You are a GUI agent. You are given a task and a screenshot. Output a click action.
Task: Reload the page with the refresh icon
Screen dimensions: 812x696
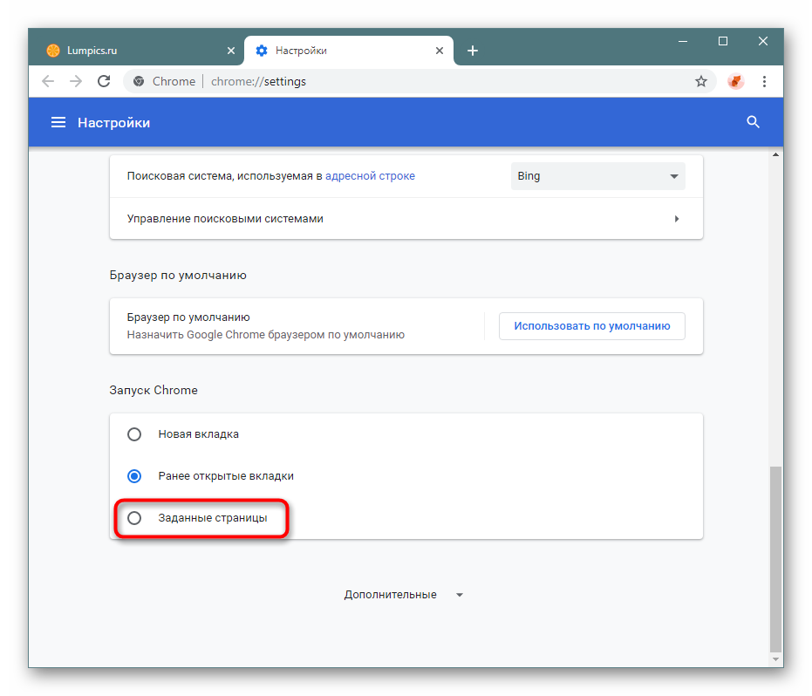[104, 81]
